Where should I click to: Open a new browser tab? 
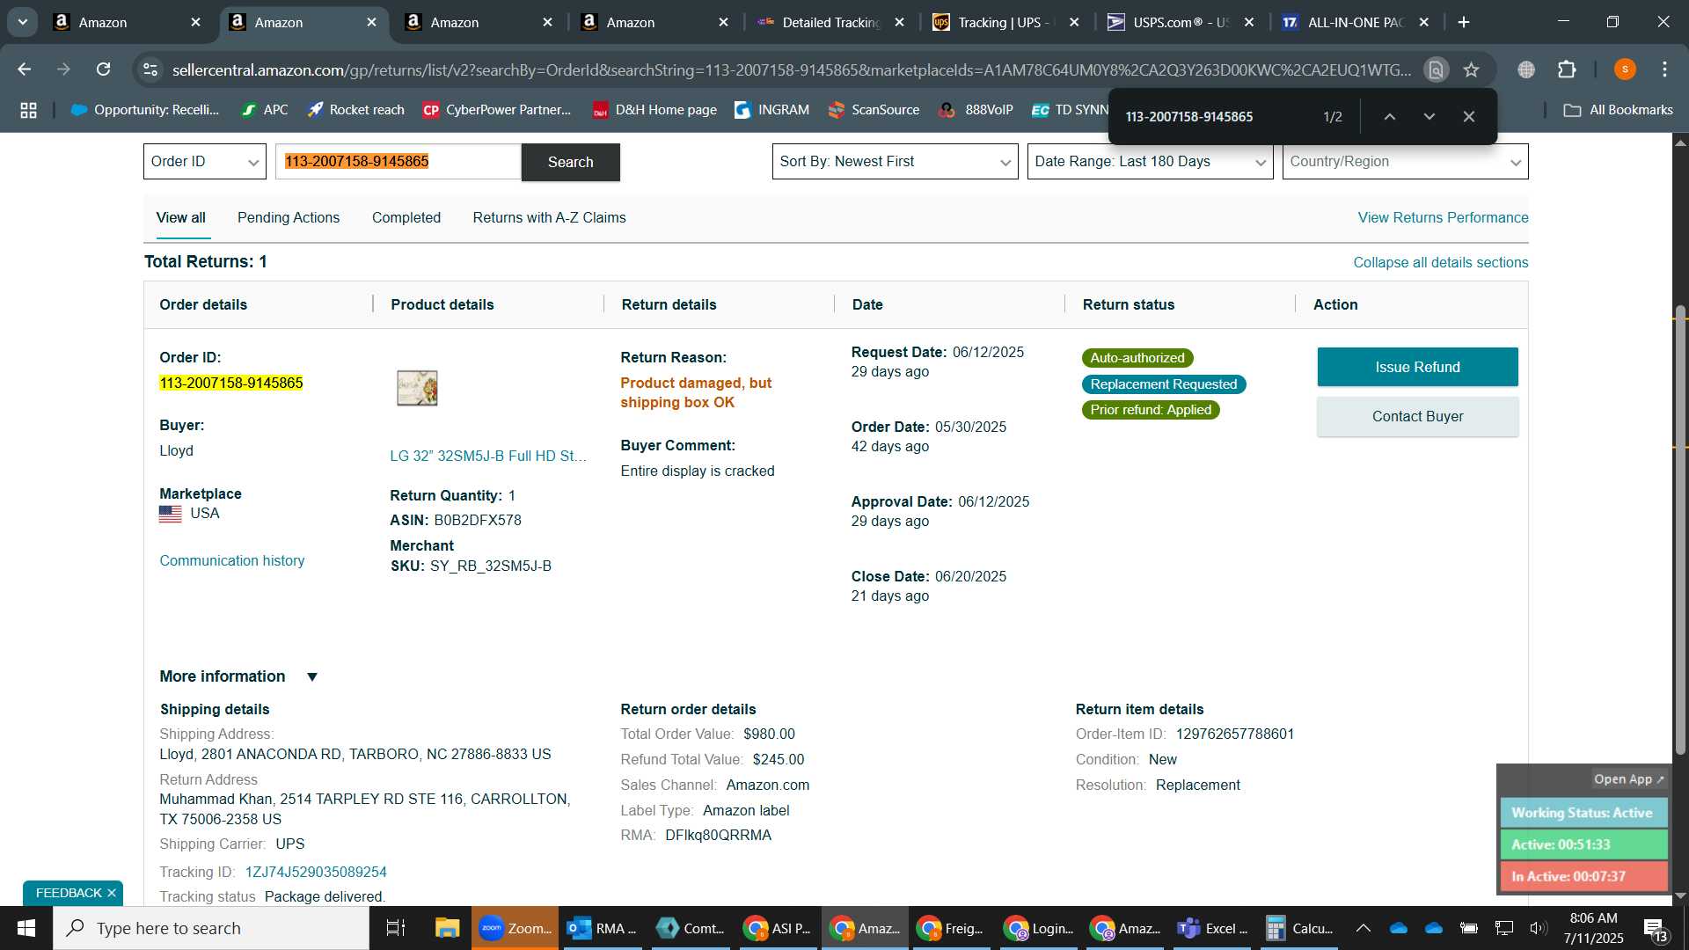pos(1464,23)
